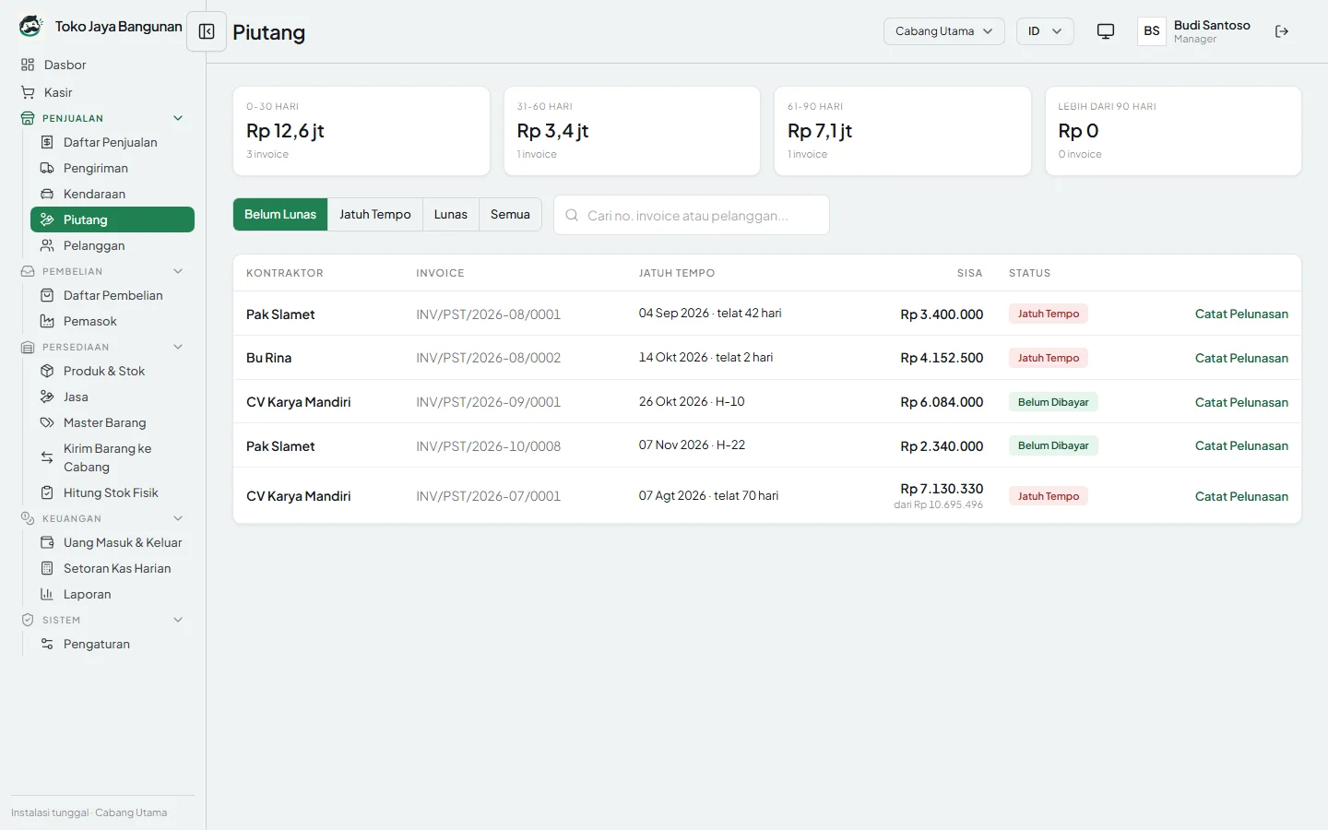1328x830 pixels.
Task: Switch to the Jatuh Tempo filter tab
Action: (375, 214)
